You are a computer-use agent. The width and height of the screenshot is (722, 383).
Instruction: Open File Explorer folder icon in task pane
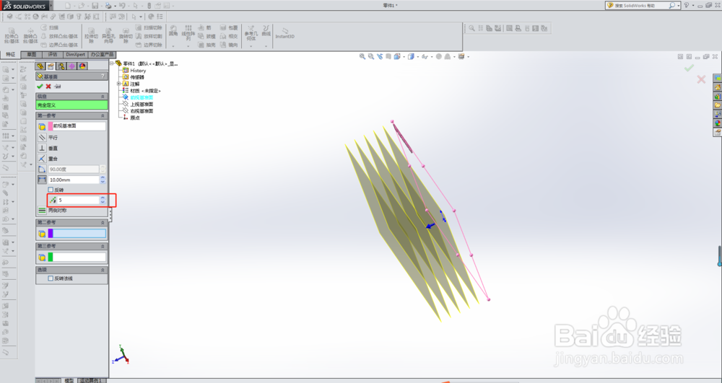(x=718, y=105)
